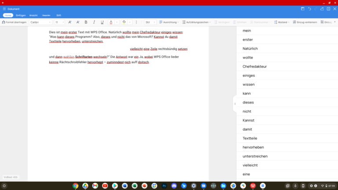Select the suggestion 'hervorheben'

(287, 147)
